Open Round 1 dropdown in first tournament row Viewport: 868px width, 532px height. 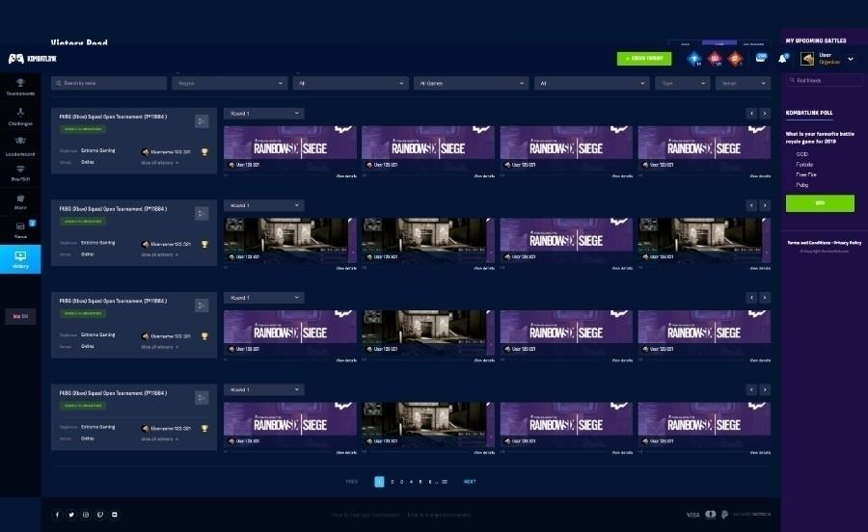point(264,114)
